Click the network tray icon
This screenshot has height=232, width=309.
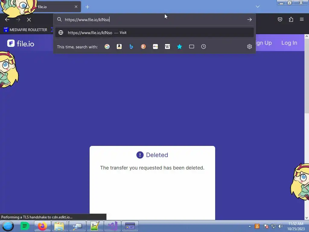point(273,226)
